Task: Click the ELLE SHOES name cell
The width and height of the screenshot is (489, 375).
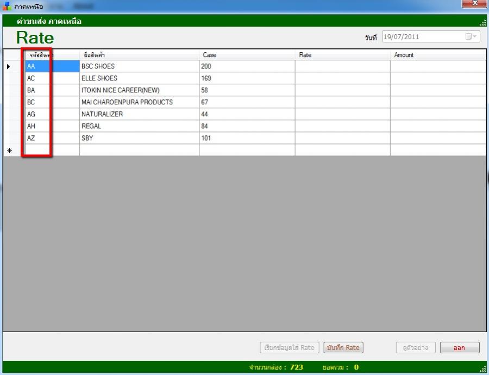Action: [140, 78]
